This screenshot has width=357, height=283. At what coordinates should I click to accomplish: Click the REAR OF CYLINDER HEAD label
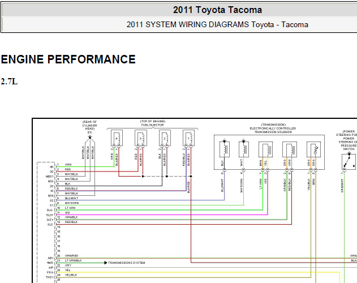pos(90,125)
